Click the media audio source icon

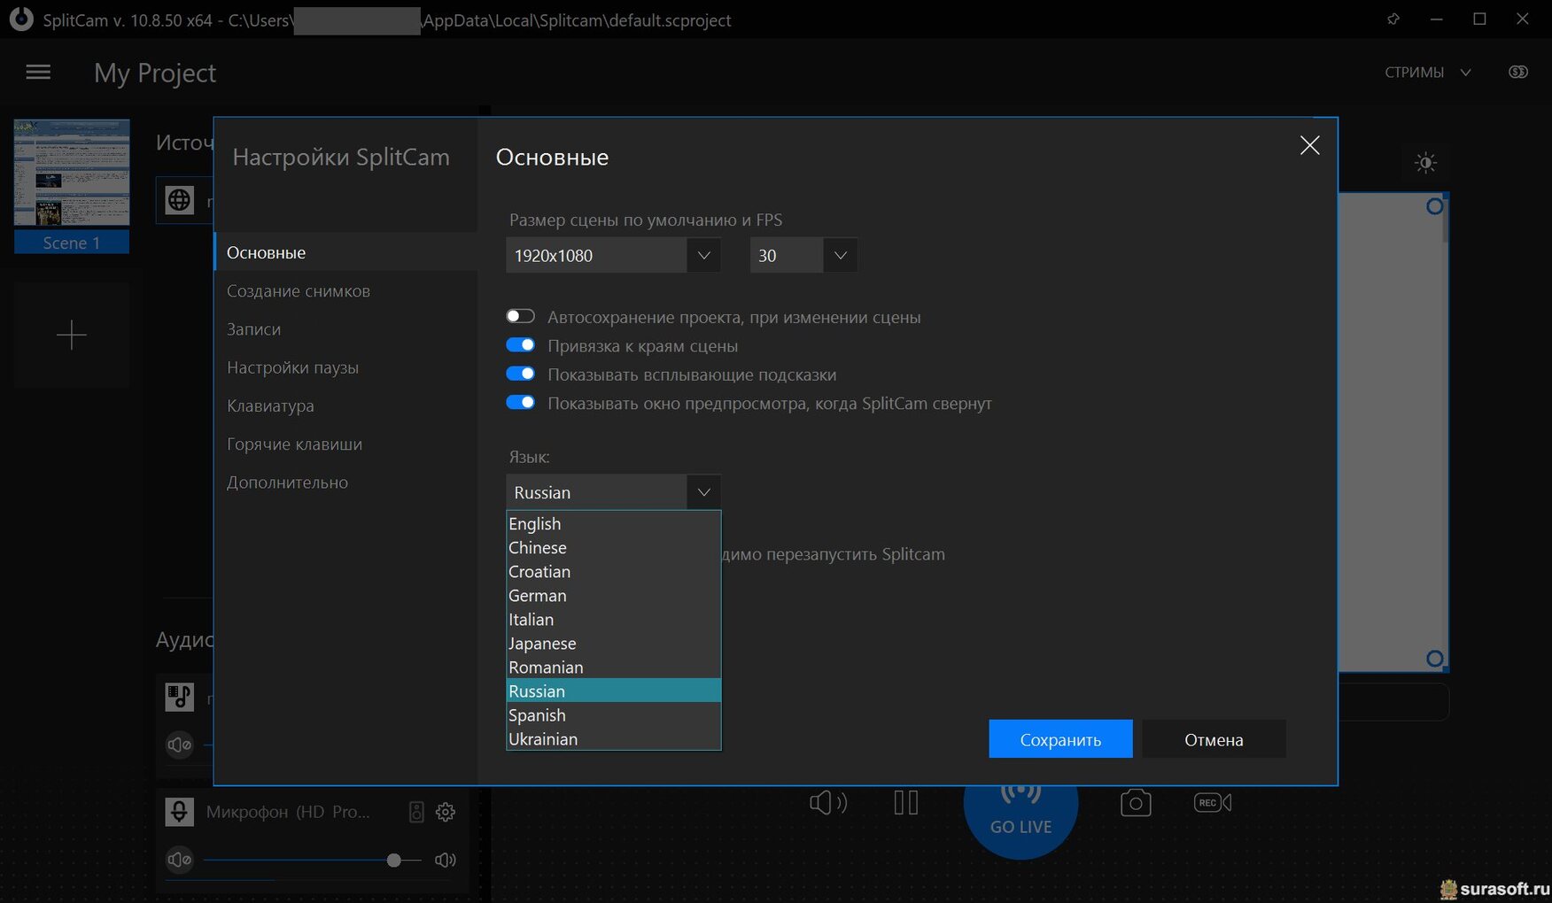pyautogui.click(x=180, y=697)
